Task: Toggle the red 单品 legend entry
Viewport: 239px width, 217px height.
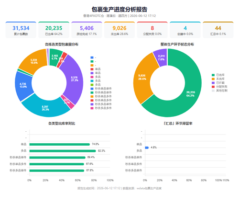Action: pos(96,69)
